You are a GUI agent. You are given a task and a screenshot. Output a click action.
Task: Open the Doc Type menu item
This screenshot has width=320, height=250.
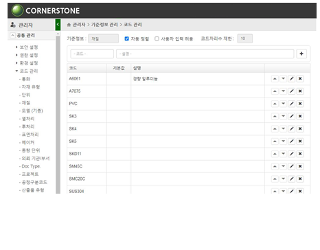(31, 166)
